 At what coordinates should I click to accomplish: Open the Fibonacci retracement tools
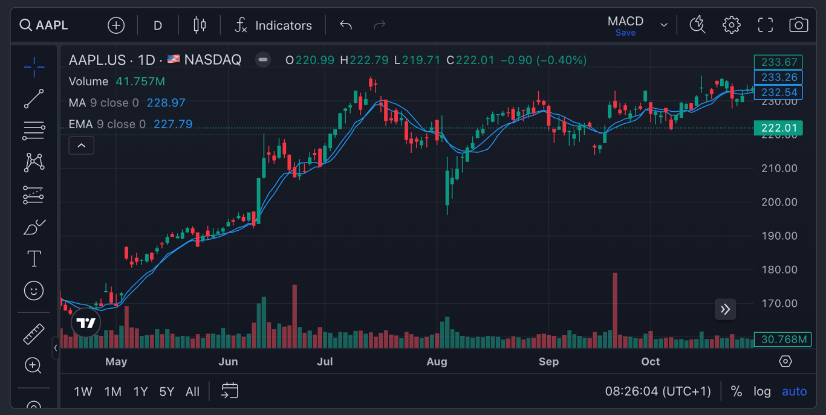[34, 130]
